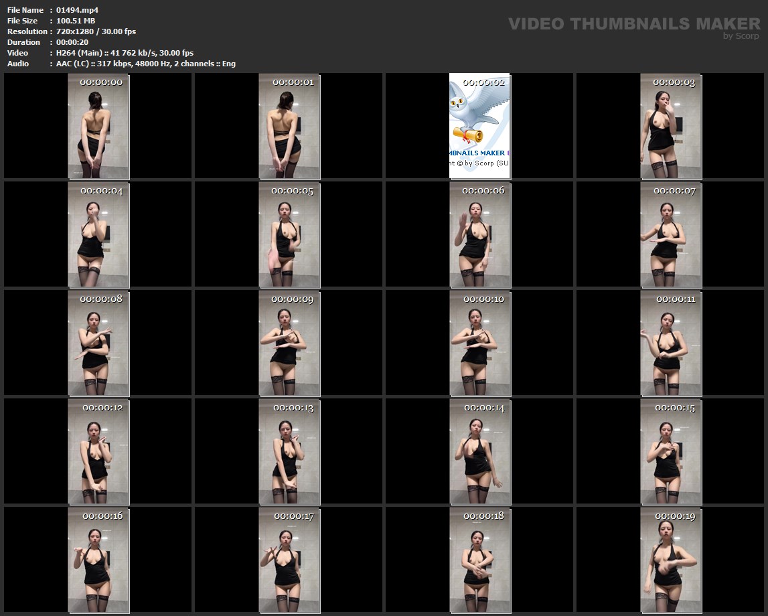
Task: Pick the 00:00:05 thumbnail
Action: (x=289, y=235)
